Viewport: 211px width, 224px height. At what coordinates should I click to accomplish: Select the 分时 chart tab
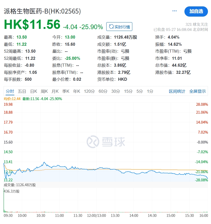coord(10,91)
